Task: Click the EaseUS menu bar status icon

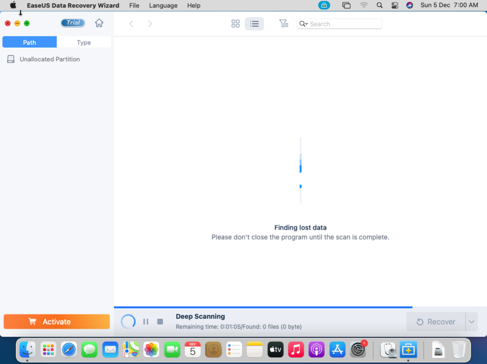Action: [324, 5]
